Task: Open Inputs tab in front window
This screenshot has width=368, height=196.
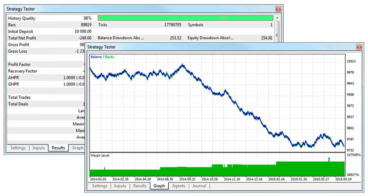Action: pos(120,186)
